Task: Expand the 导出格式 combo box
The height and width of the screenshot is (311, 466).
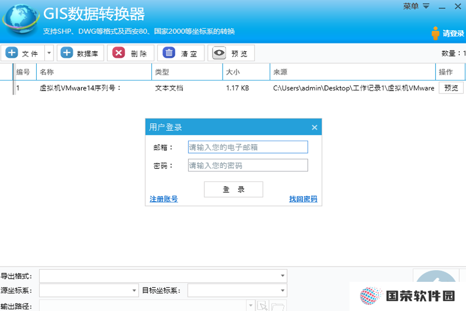Action: click(x=283, y=276)
